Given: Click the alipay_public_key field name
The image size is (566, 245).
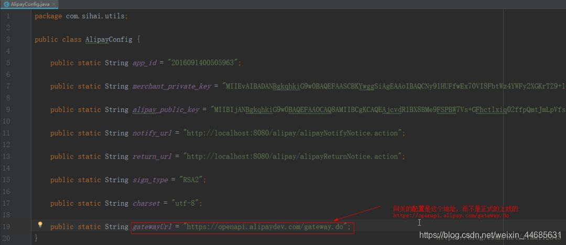Looking at the screenshot, I should pyautogui.click(x=166, y=110).
